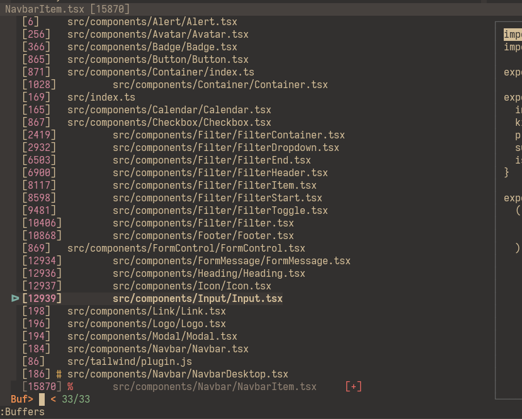
Task: Select highlighted buffer src/components/Input/Input.tsx
Action: 198,299
